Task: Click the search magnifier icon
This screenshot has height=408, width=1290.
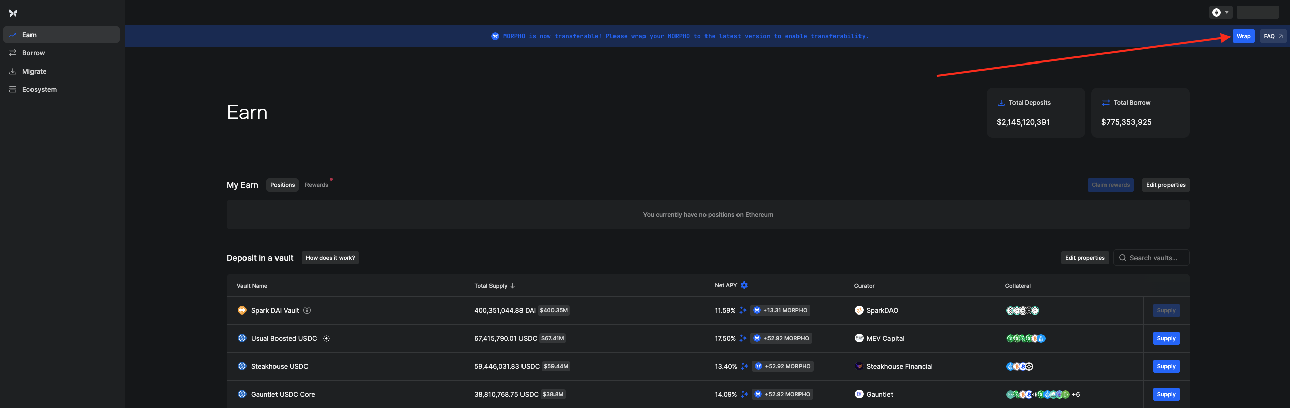Action: coord(1123,258)
